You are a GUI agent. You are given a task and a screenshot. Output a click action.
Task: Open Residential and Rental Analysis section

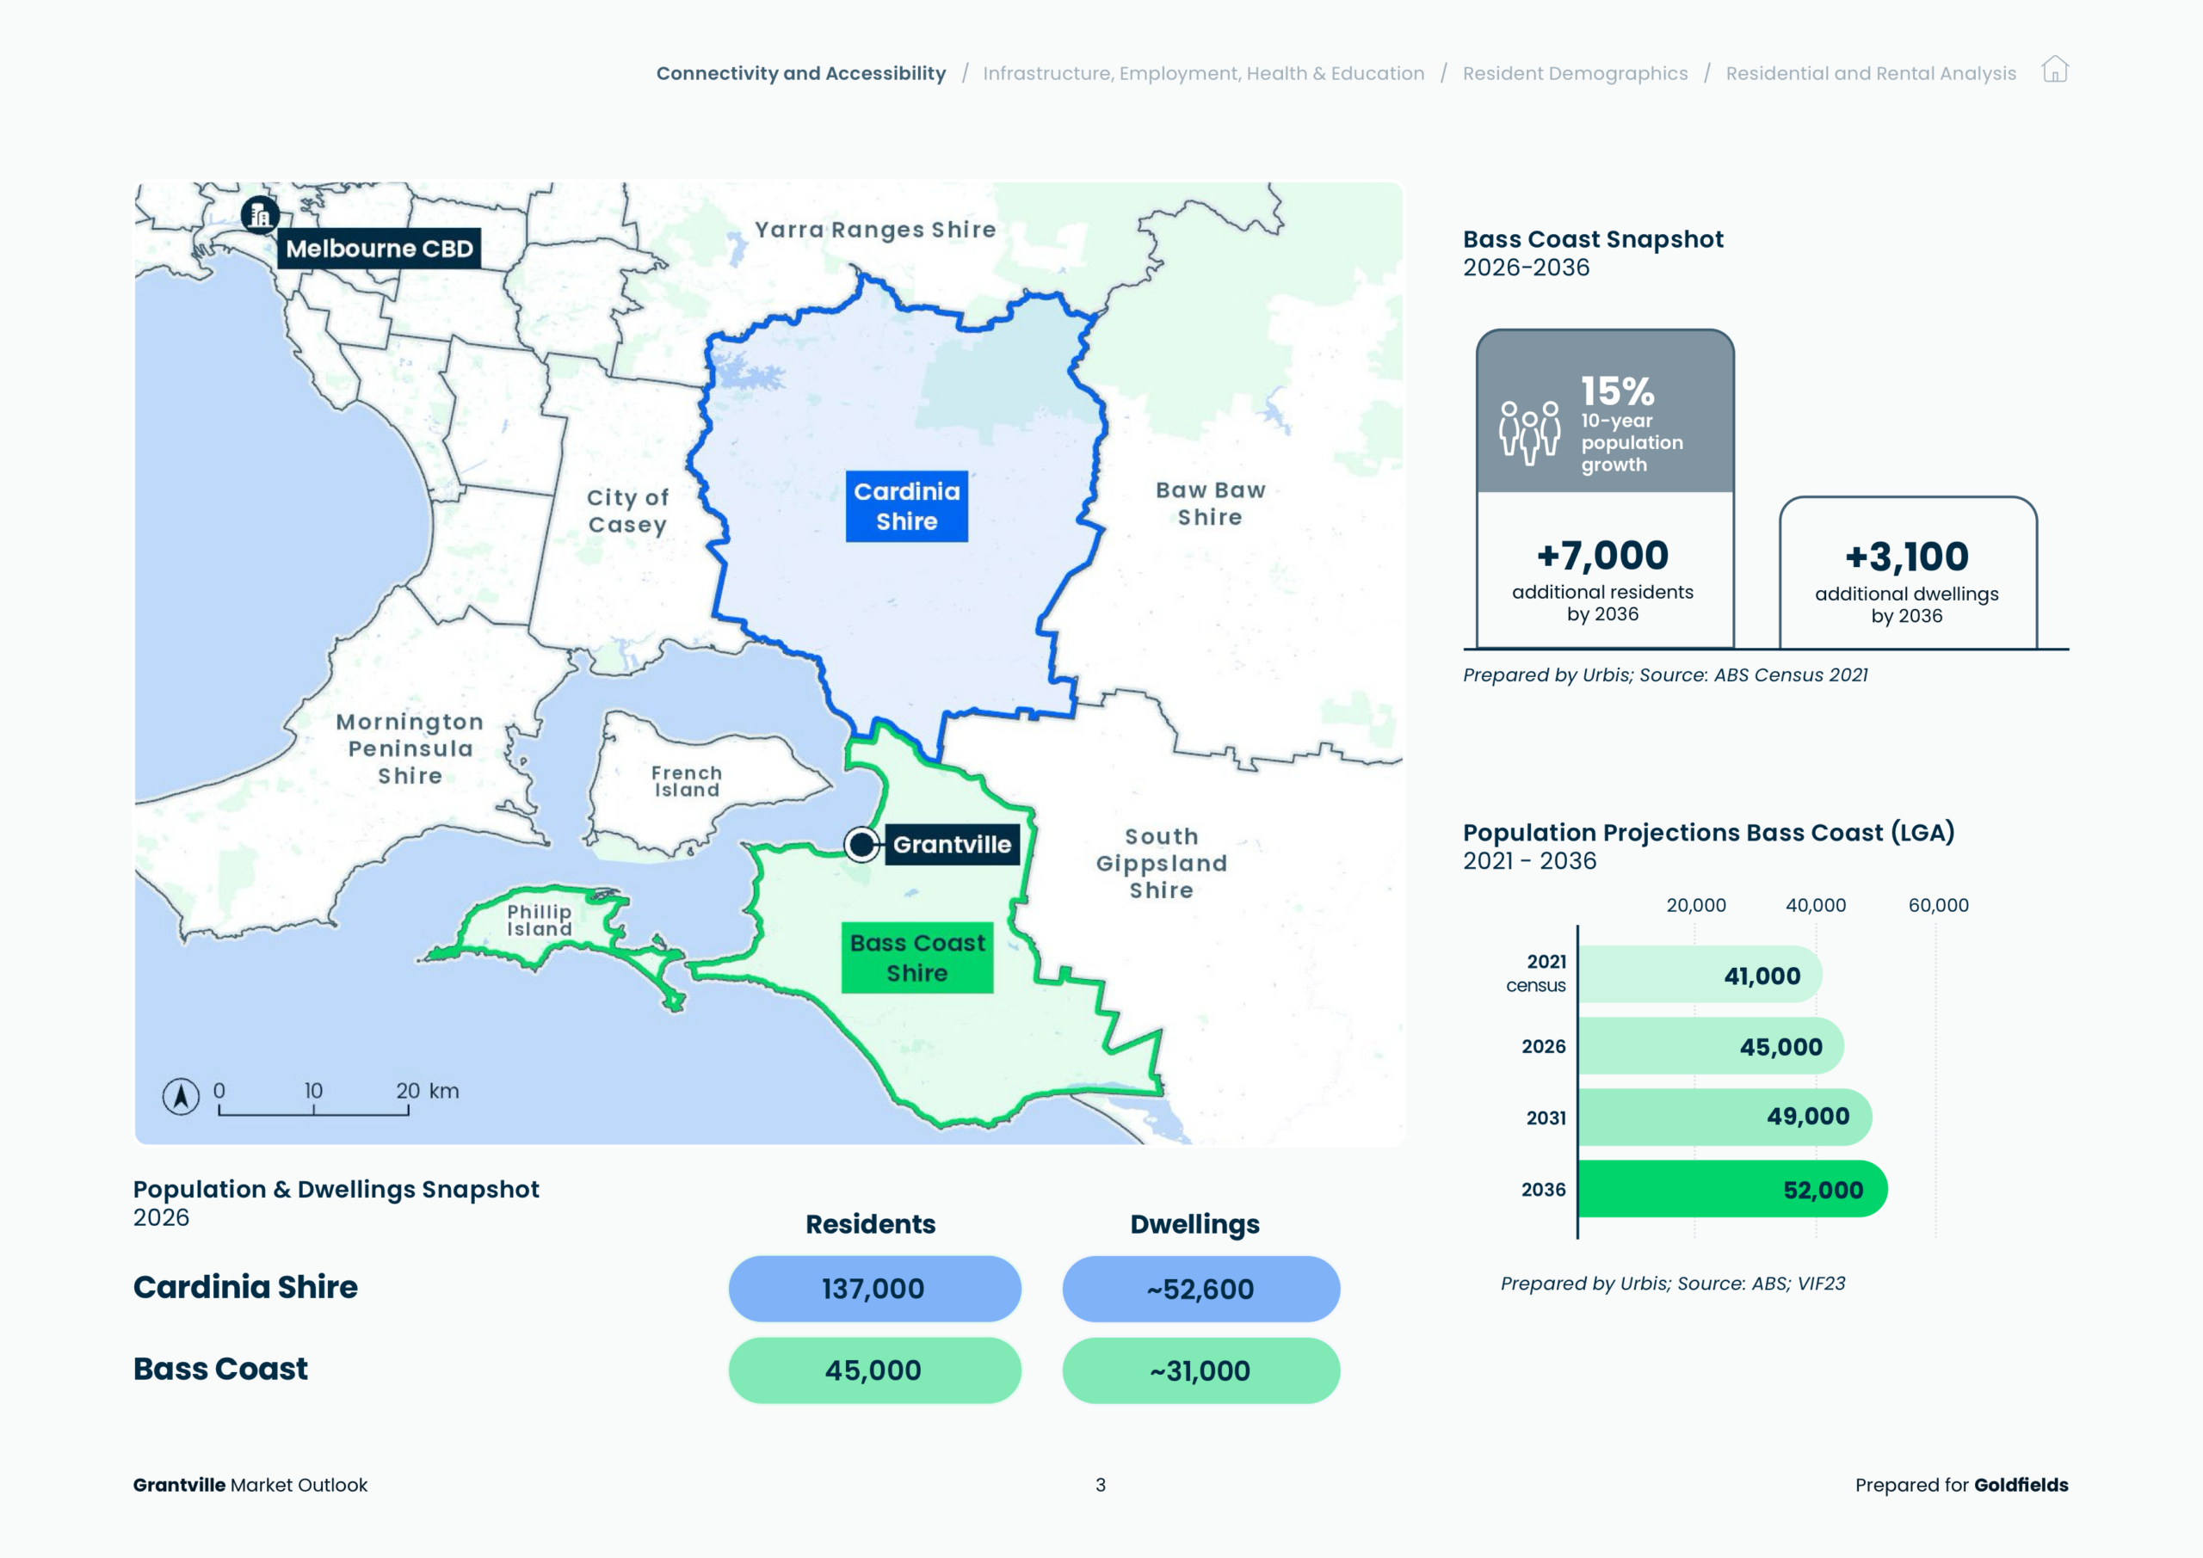[1871, 73]
